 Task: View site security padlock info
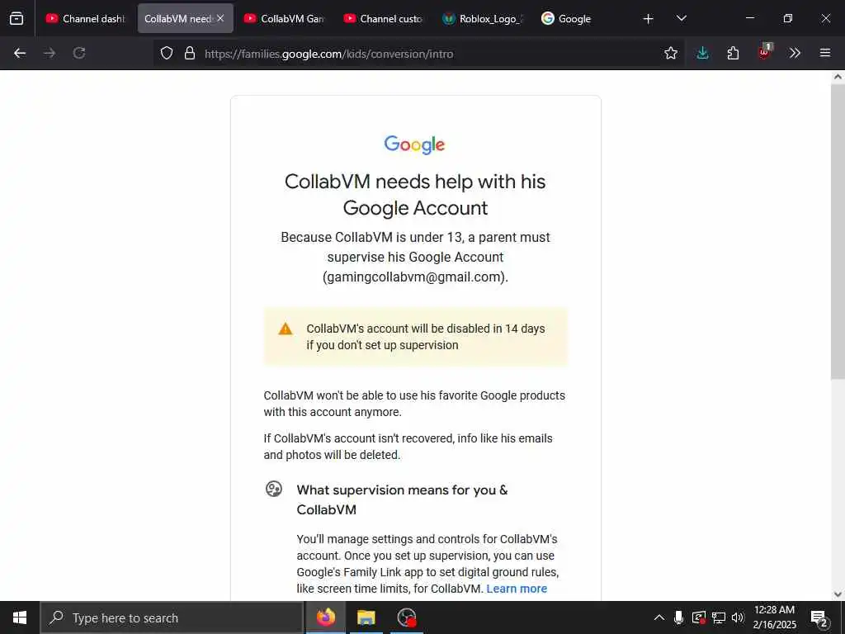click(x=190, y=53)
